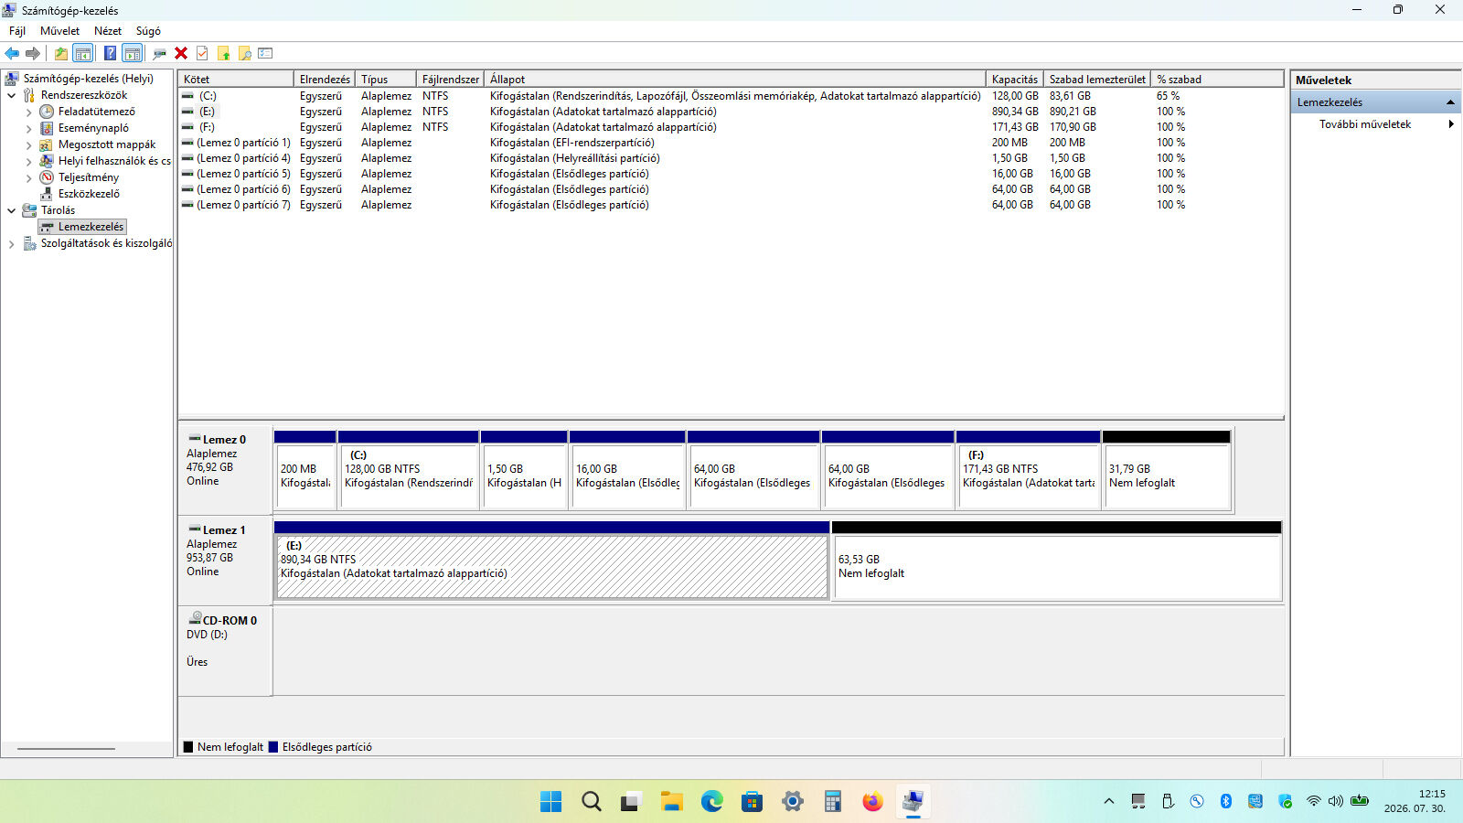
Task: Sort by Kötet column header
Action: 236,80
